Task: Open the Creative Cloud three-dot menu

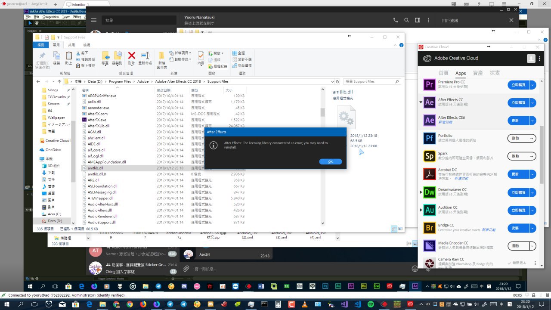Action: (536, 263)
